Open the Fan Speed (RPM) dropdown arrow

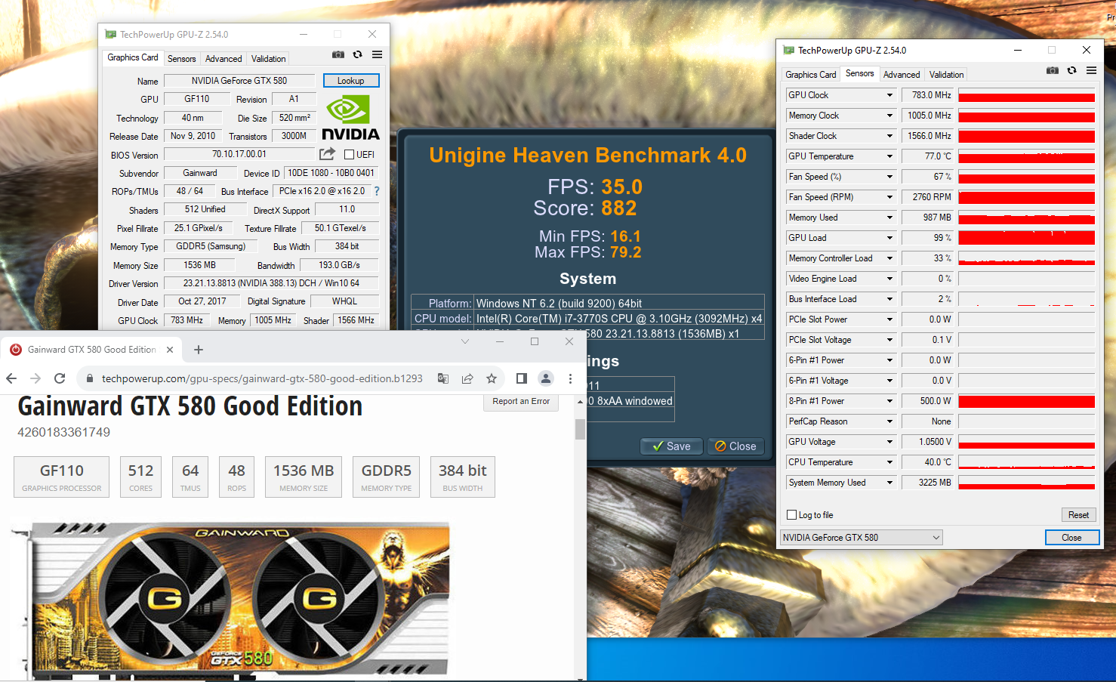[x=889, y=197]
